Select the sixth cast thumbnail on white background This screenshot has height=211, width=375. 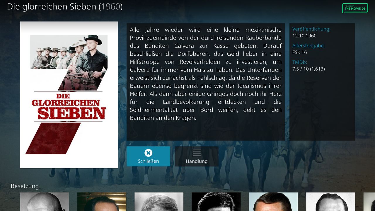(330, 202)
